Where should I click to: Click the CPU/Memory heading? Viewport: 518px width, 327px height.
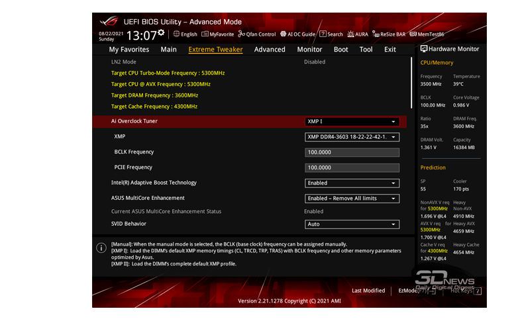[x=437, y=63]
